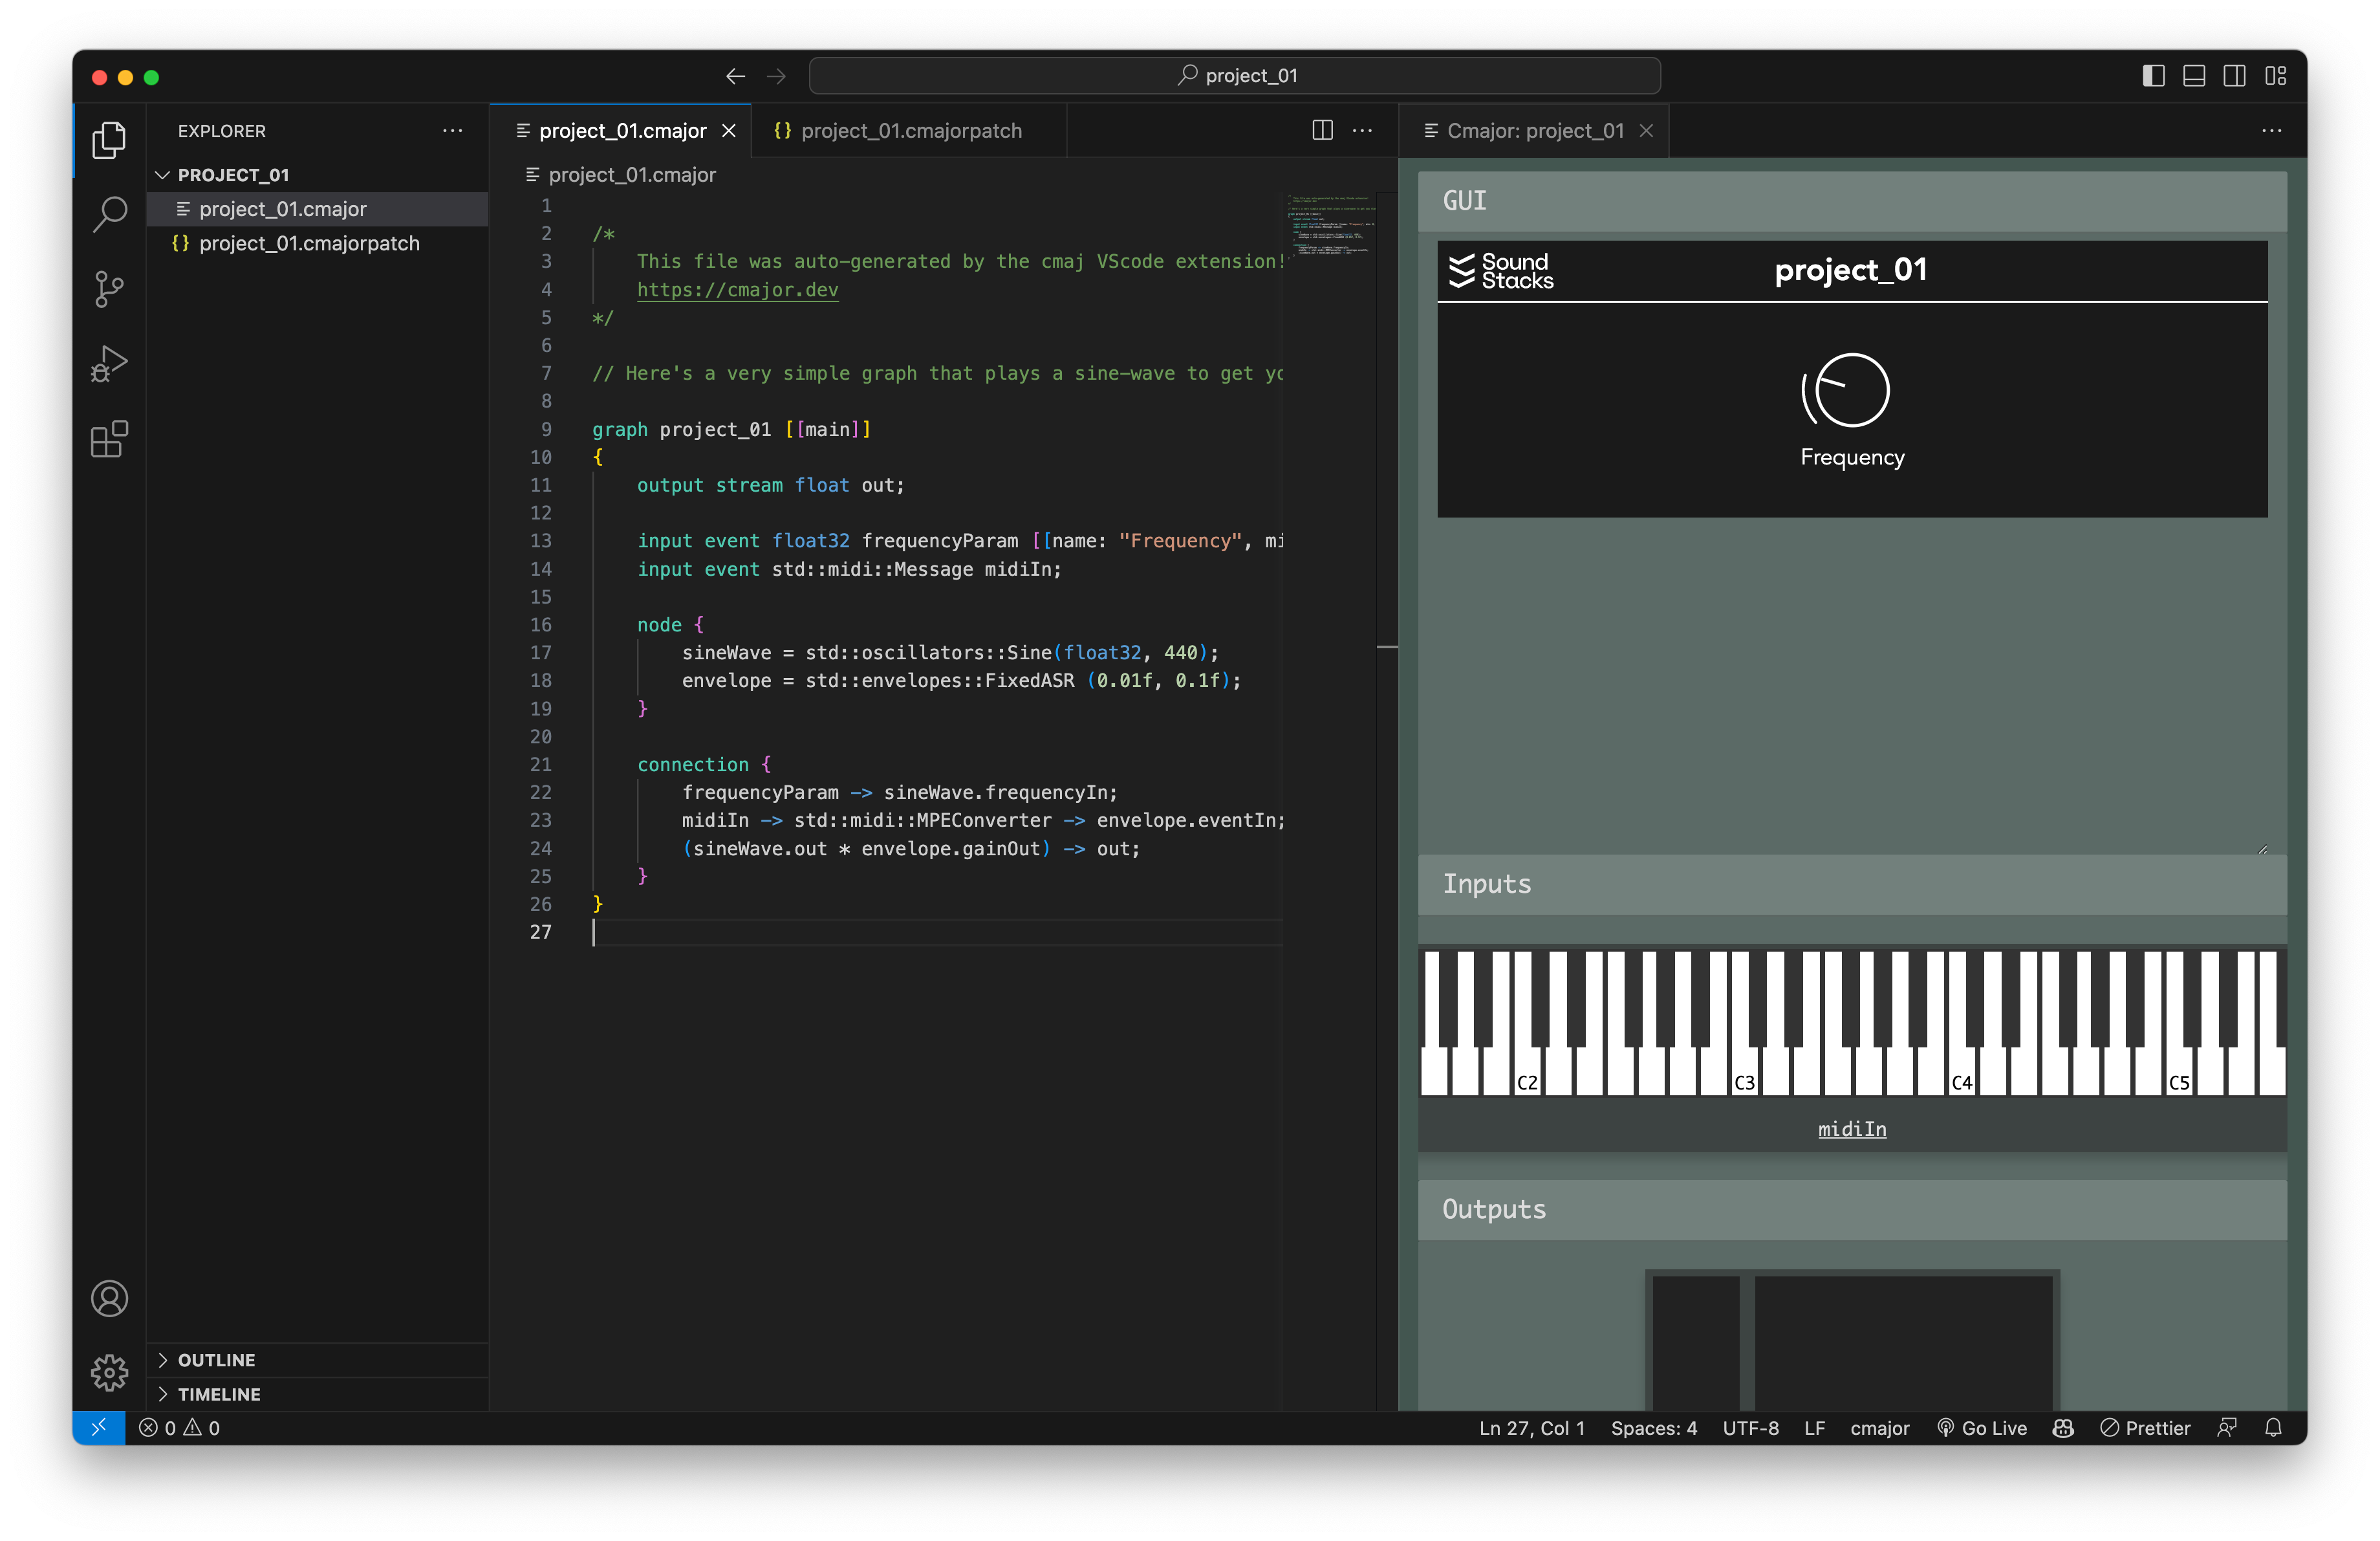Click the notifications bell in status bar
Image resolution: width=2380 pixels, height=1541 pixels.
pyautogui.click(x=2273, y=1428)
